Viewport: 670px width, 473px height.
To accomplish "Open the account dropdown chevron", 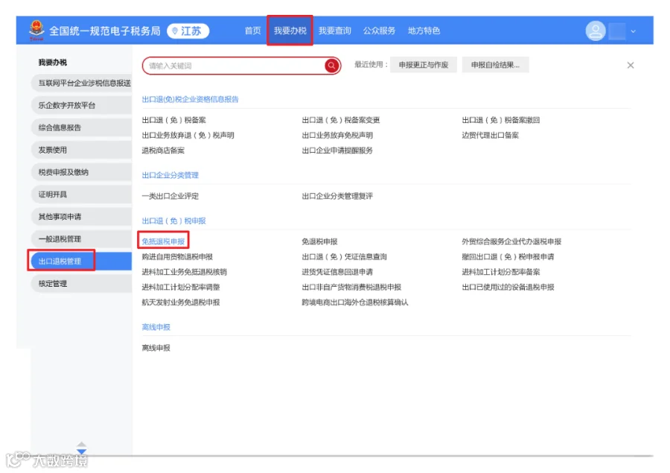I will (634, 31).
